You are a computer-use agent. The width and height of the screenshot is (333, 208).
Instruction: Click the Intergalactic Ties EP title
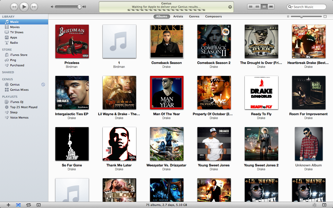(72, 114)
